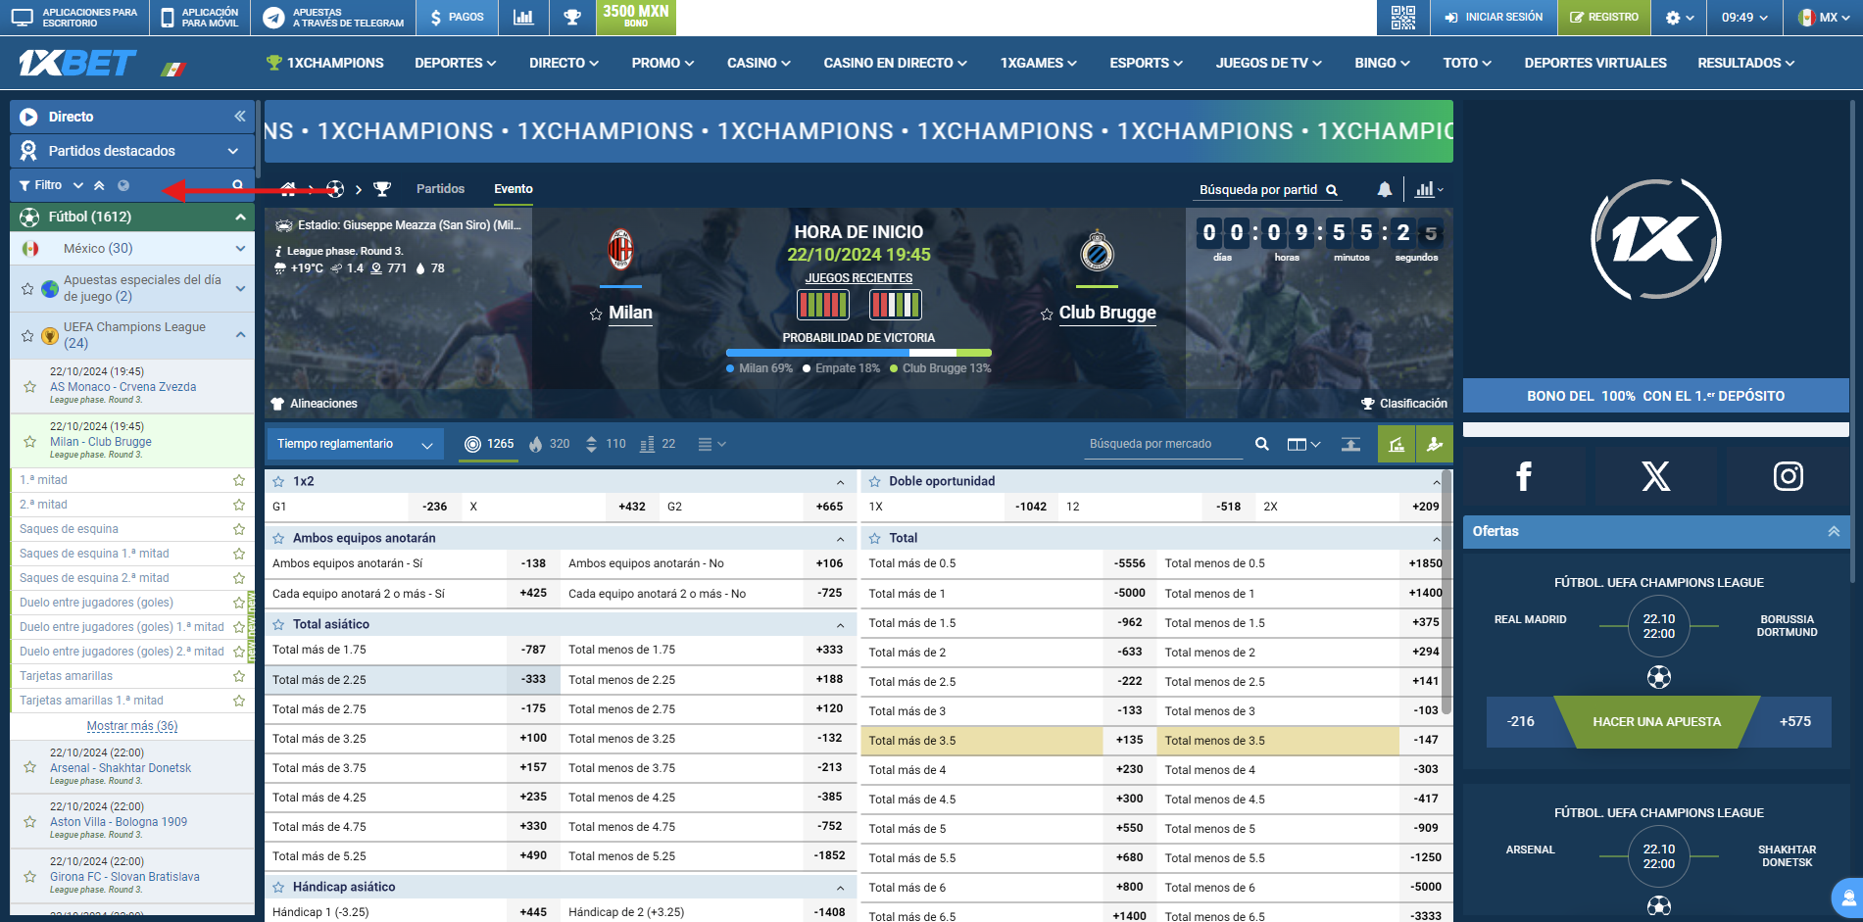Screen dimensions: 1863x922
Task: Collapse the Fútbol (1612) section
Action: coord(239,217)
